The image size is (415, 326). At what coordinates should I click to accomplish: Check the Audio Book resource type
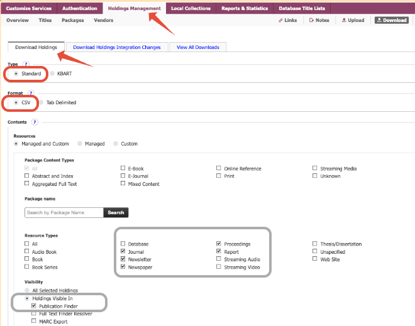(x=27, y=251)
